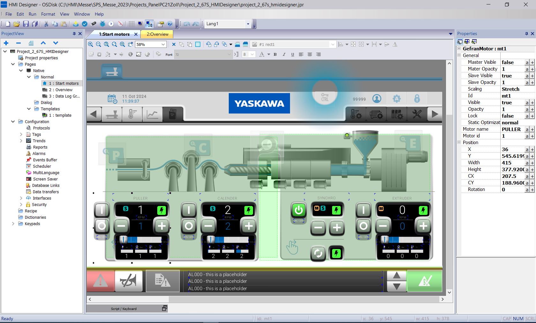Expand the Tags node in project tree
Screen dimensions: 536x323
(x=21, y=135)
